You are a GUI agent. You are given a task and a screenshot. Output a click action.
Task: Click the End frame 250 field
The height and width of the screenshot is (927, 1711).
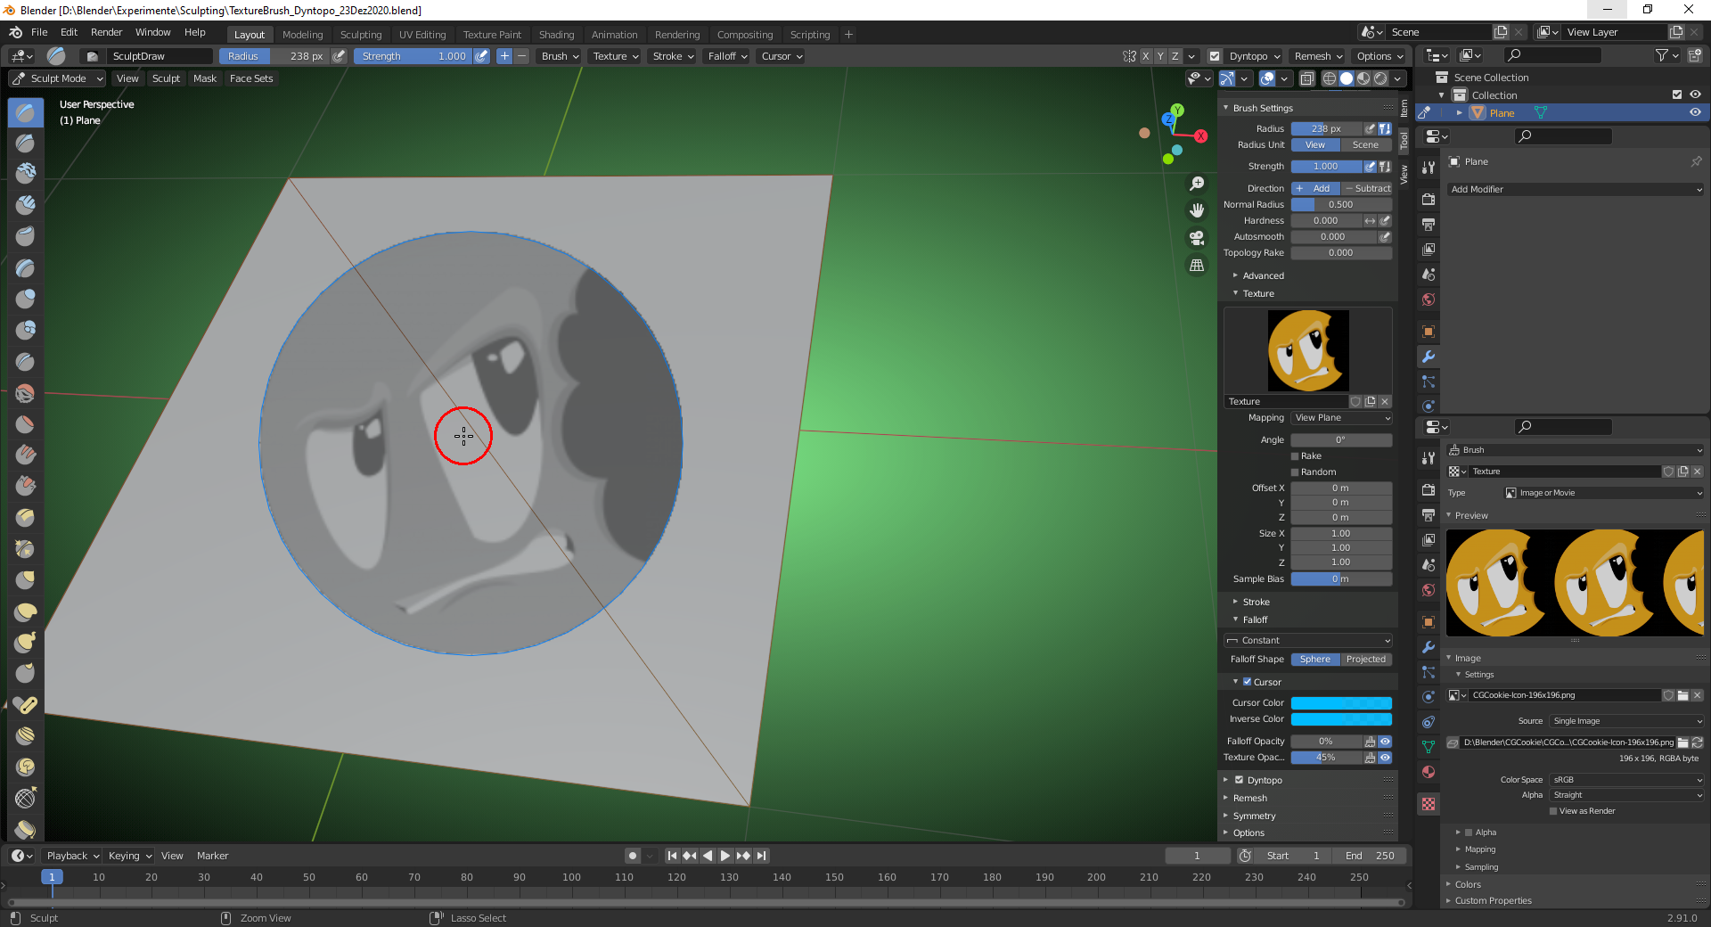(1371, 856)
